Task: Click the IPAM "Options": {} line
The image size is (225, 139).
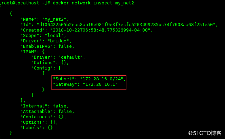Action: (50, 63)
